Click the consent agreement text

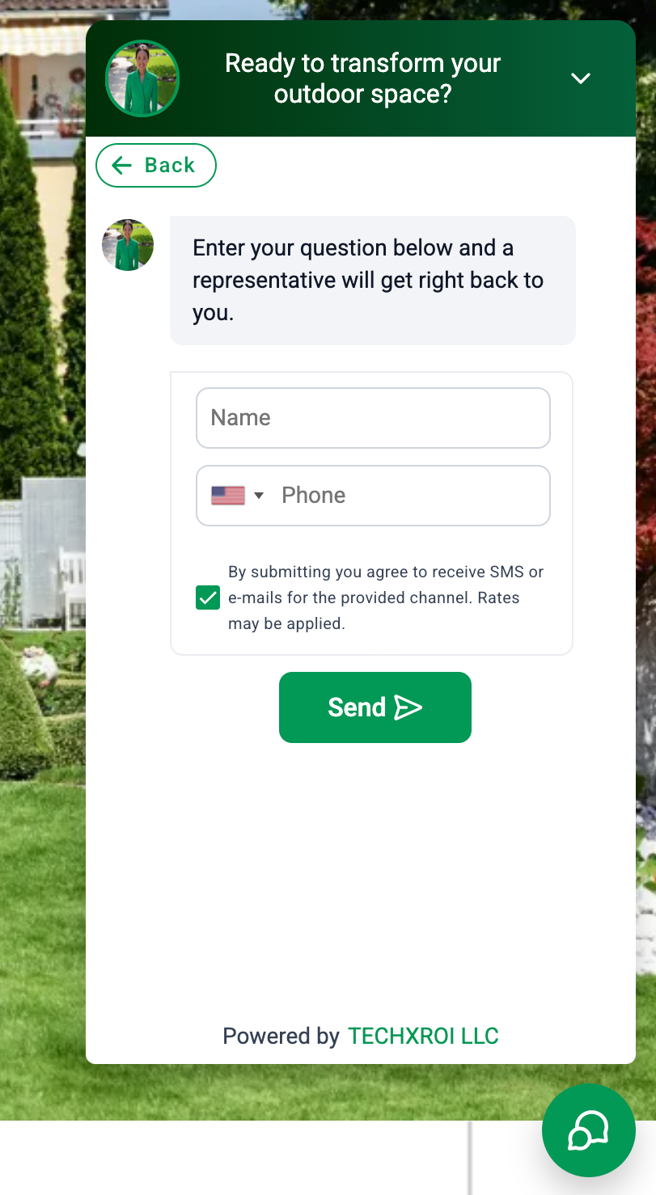(386, 598)
